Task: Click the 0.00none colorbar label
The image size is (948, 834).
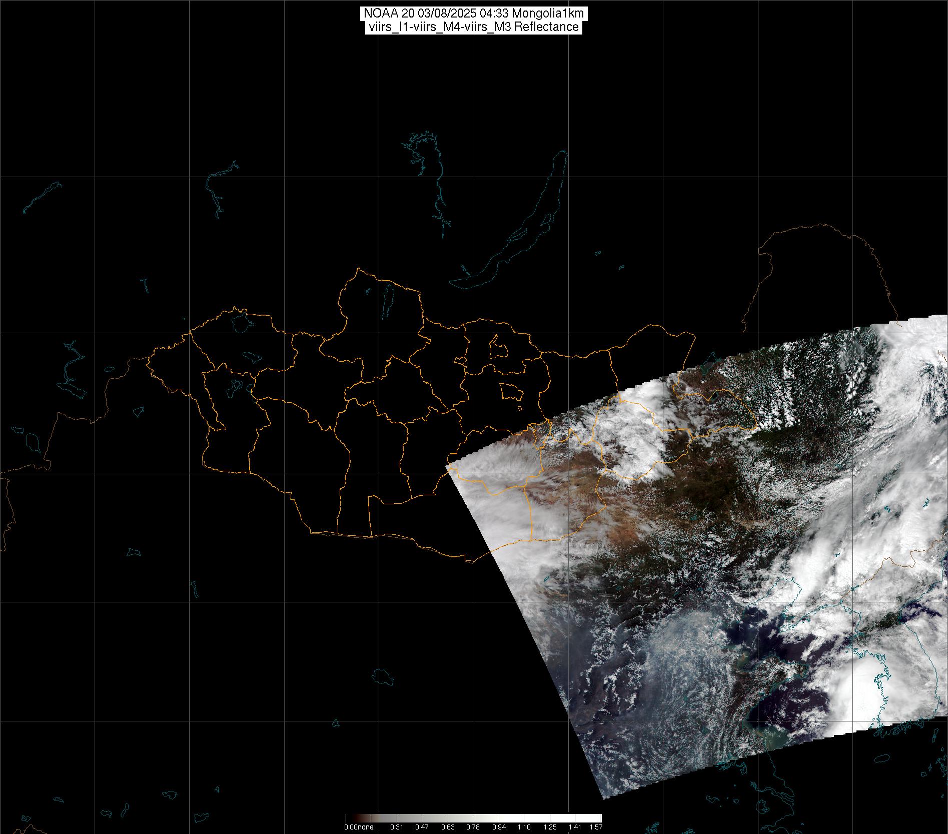Action: pos(359,827)
